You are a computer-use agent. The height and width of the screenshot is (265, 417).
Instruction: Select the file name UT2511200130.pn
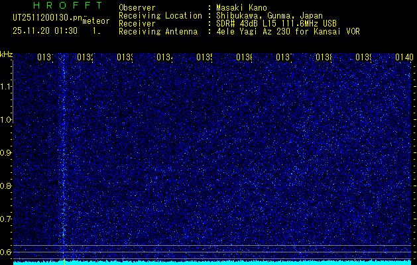47,18
